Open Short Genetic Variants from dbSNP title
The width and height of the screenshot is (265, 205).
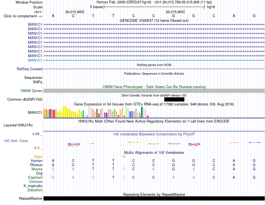pos(154,95)
